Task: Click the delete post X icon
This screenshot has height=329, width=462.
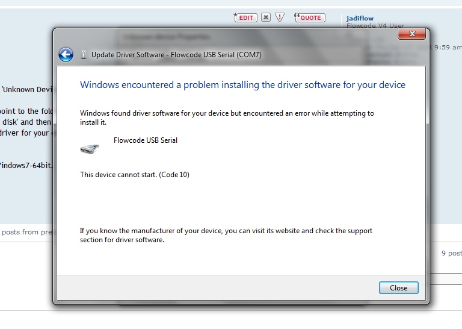Action: tap(266, 17)
